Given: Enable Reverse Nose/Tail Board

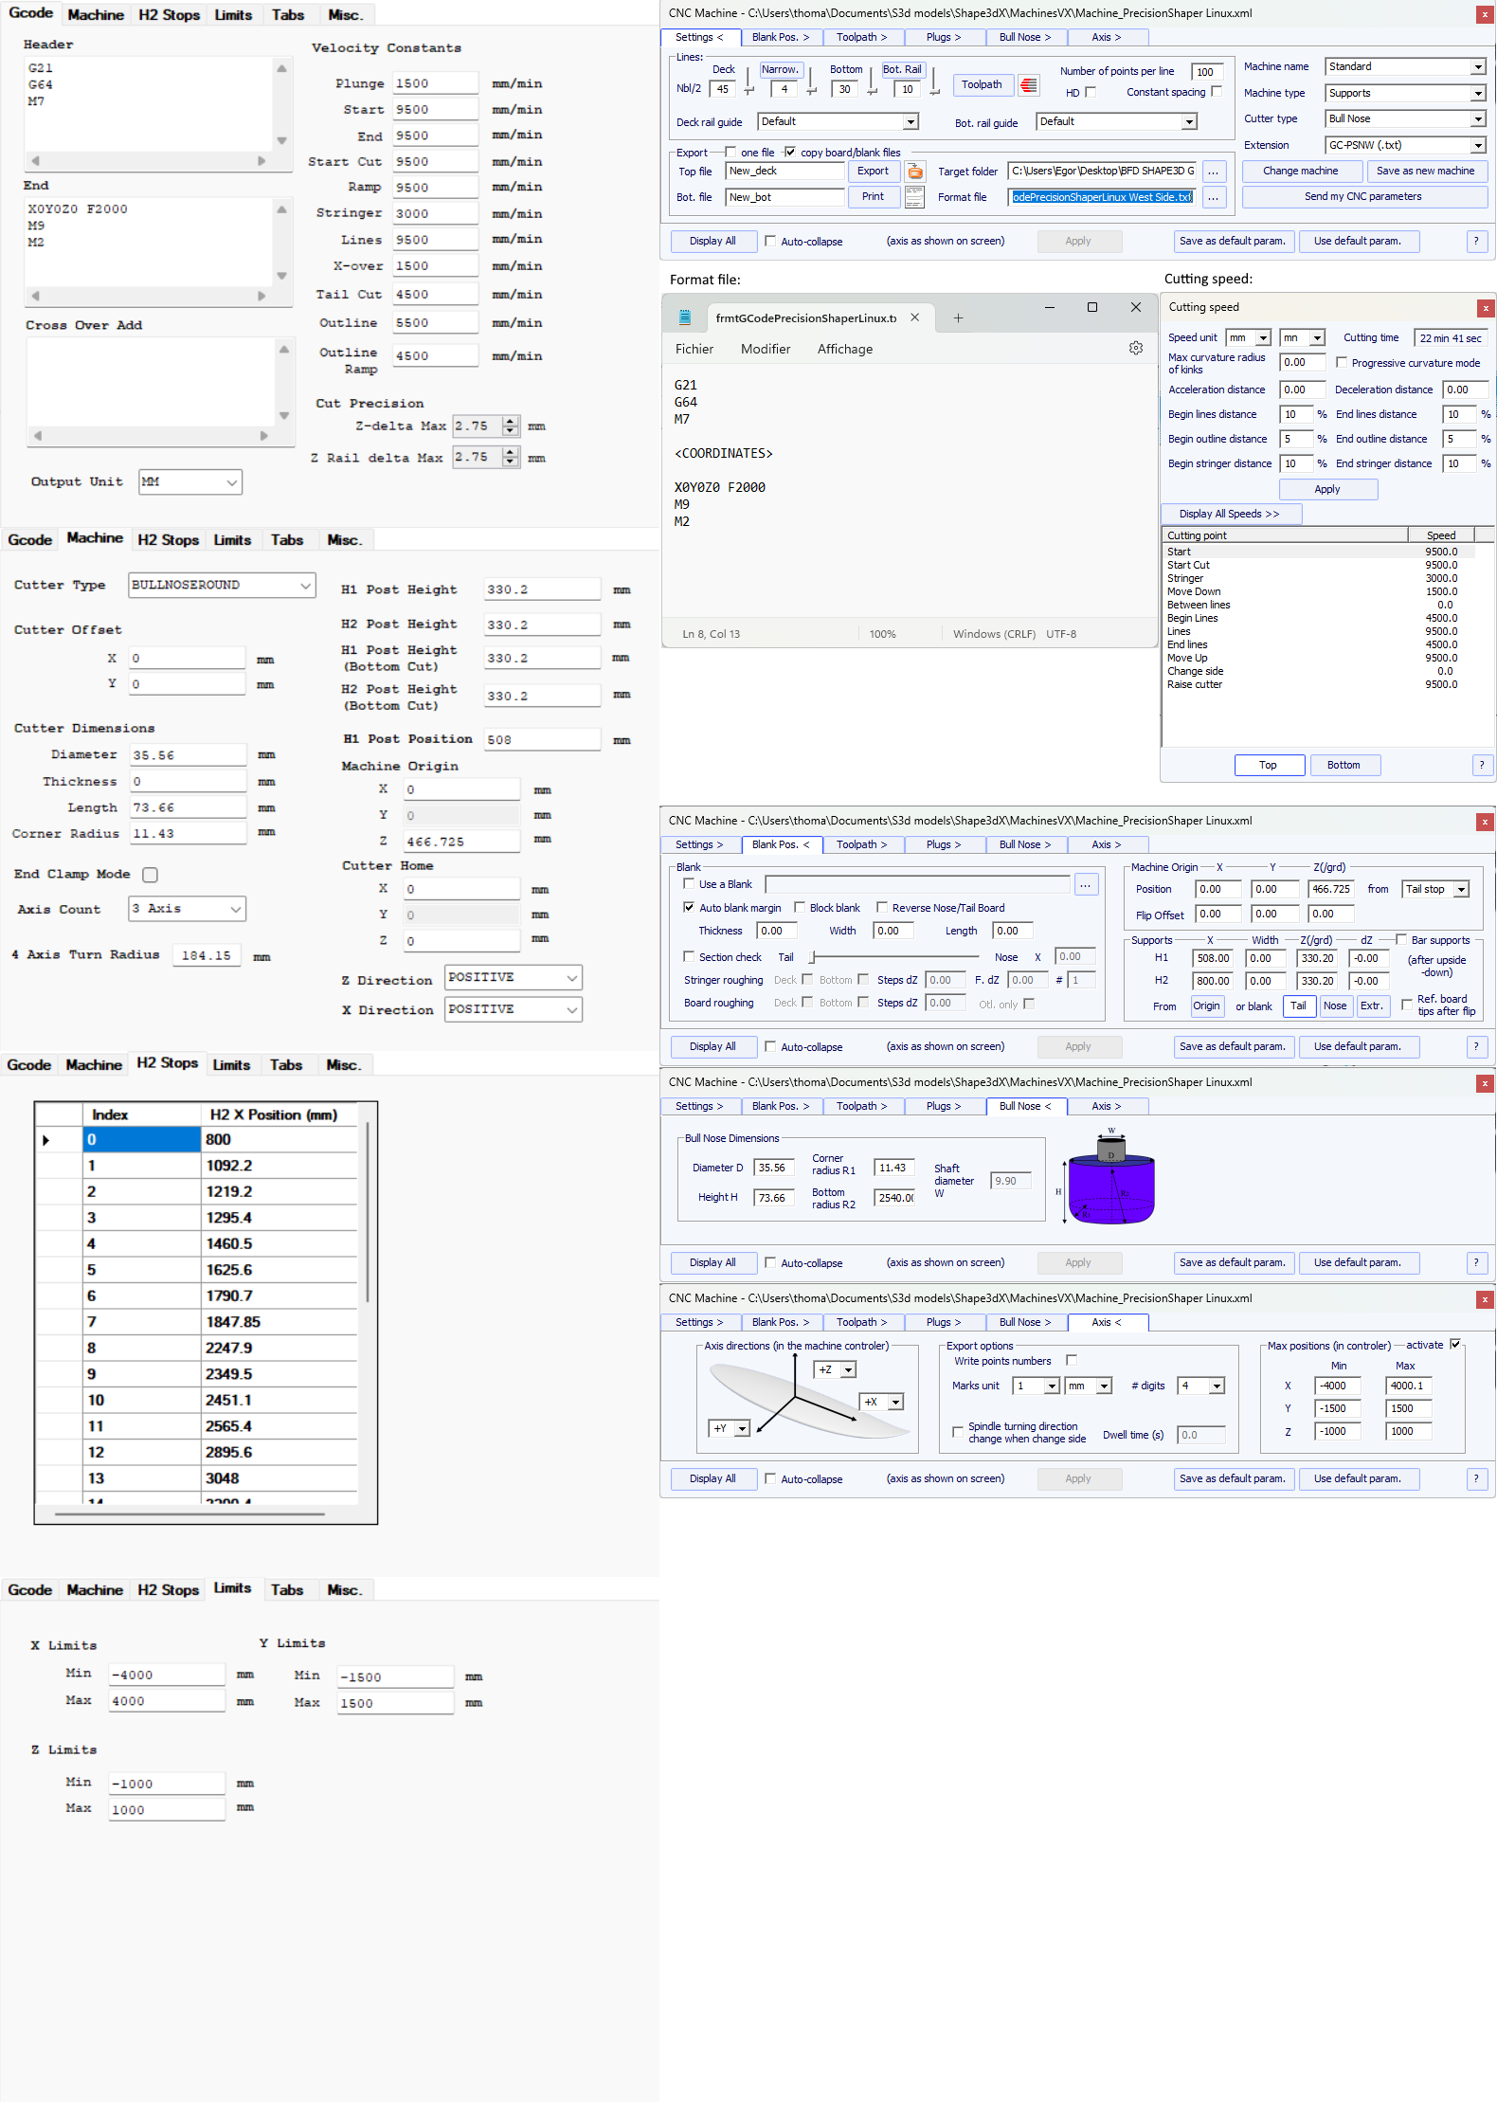Looking at the screenshot, I should (882, 908).
